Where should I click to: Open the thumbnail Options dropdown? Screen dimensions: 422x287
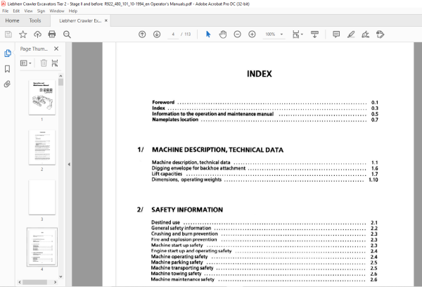click(x=26, y=63)
